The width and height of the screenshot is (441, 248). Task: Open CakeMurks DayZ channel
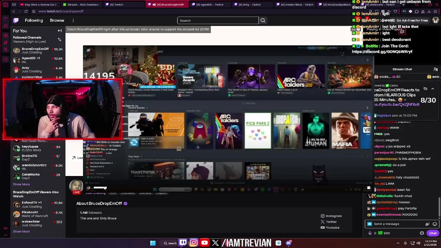tap(38, 176)
